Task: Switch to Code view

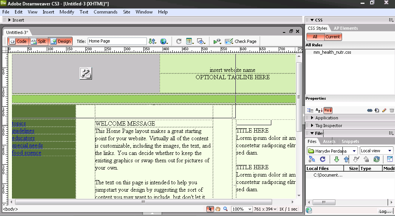Action: click(x=18, y=41)
